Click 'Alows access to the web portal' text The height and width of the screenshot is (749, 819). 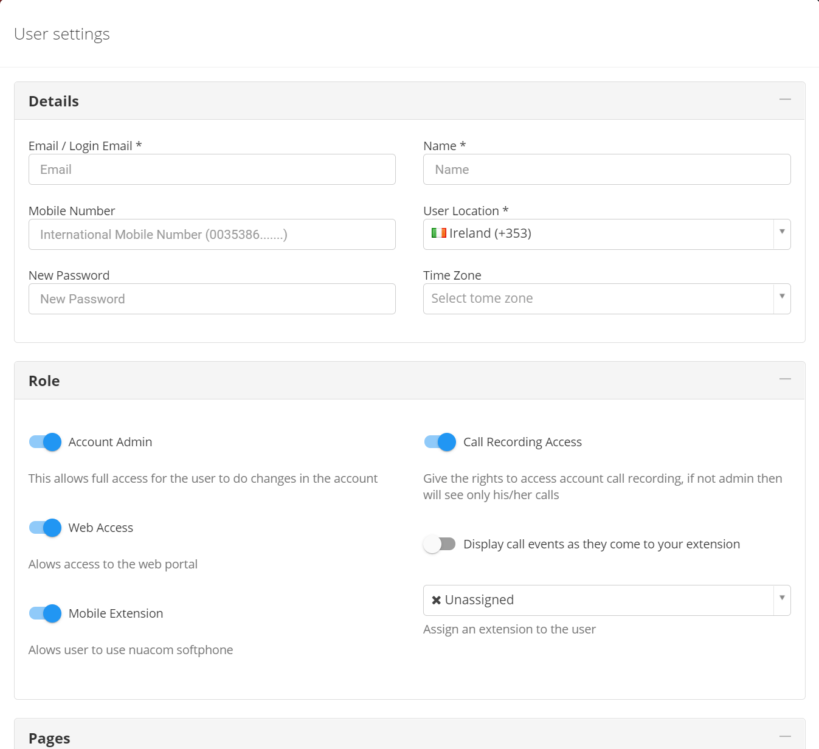tap(113, 564)
